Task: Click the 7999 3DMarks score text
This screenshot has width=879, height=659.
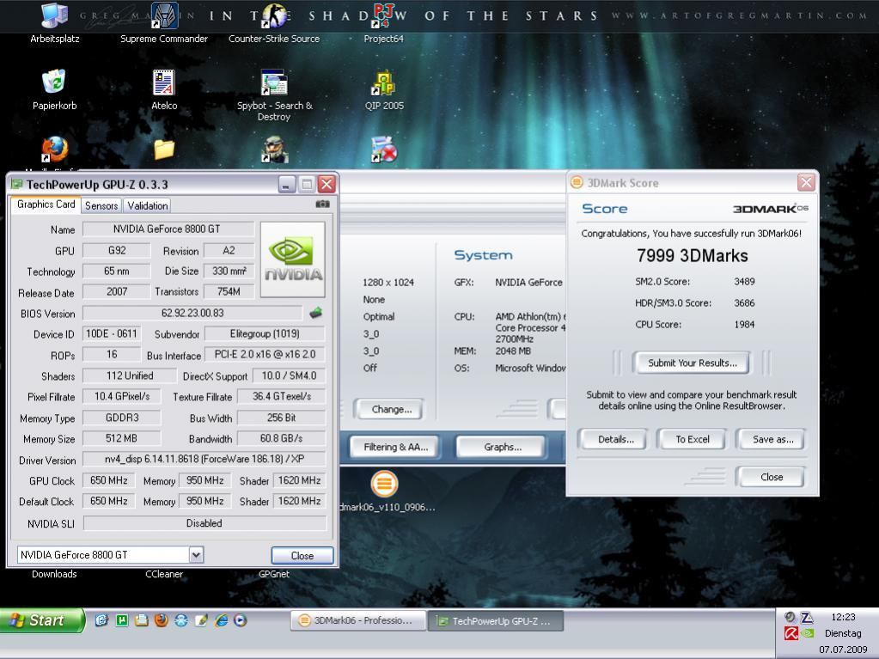Action: 693,255
